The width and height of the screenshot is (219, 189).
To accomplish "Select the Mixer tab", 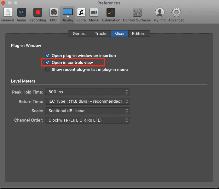I will pos(119,34).
